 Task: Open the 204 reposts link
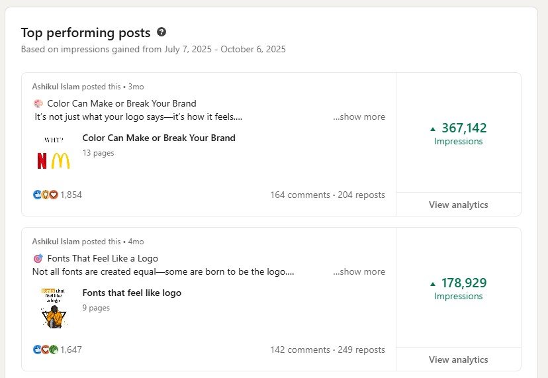coord(361,195)
